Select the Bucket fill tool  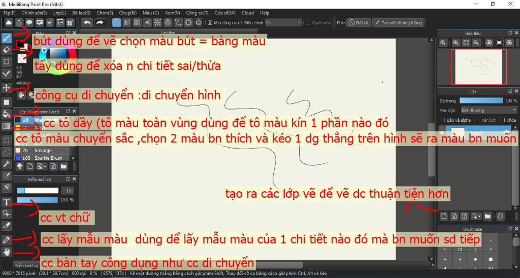(6, 114)
